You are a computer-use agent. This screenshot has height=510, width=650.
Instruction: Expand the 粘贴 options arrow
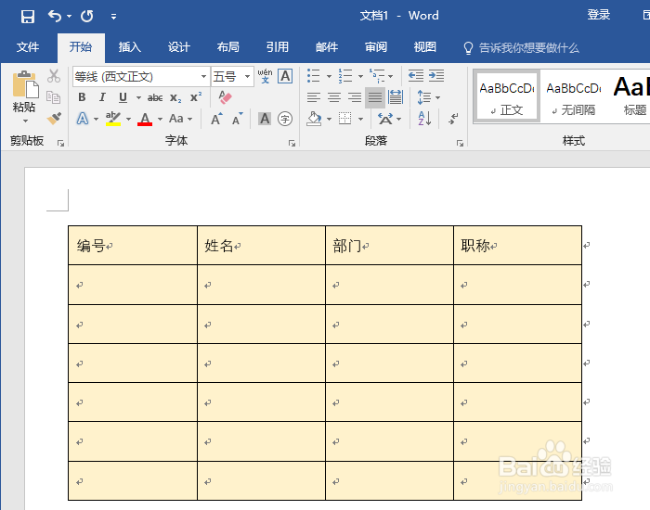click(25, 121)
